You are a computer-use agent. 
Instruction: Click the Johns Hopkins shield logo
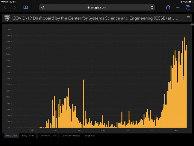pos(7,18)
